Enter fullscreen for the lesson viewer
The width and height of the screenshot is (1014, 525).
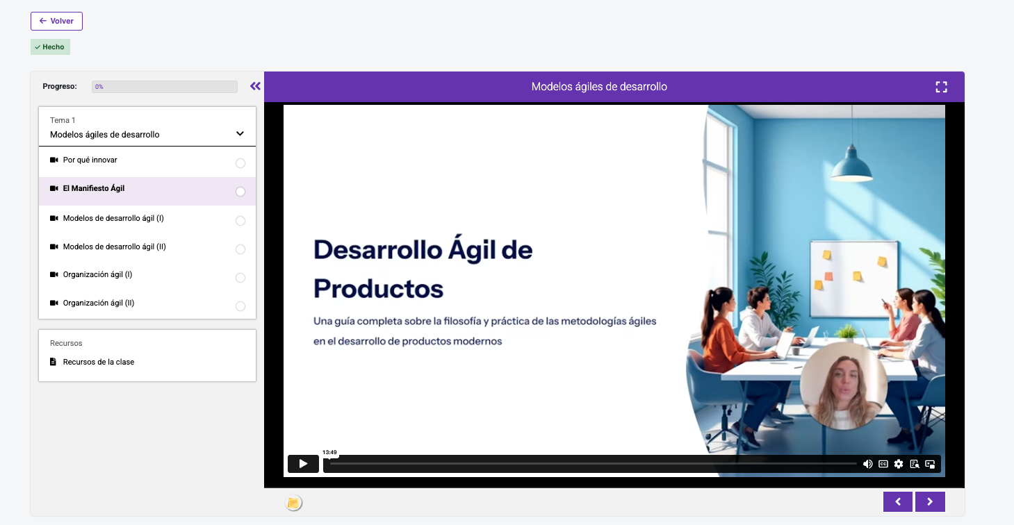pos(941,87)
